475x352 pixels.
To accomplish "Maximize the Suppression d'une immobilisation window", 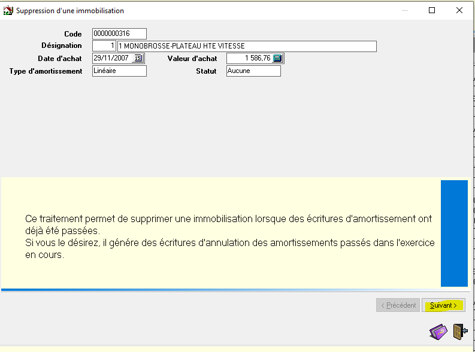I will [432, 10].
